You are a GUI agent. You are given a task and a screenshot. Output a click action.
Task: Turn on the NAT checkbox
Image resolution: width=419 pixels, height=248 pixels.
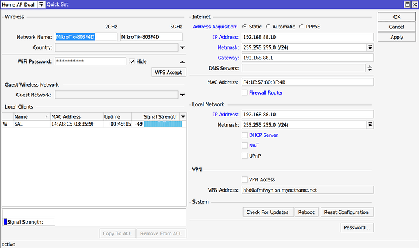245,146
